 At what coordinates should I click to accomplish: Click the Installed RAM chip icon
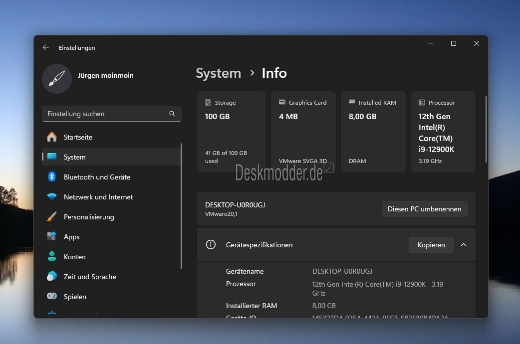pos(352,102)
